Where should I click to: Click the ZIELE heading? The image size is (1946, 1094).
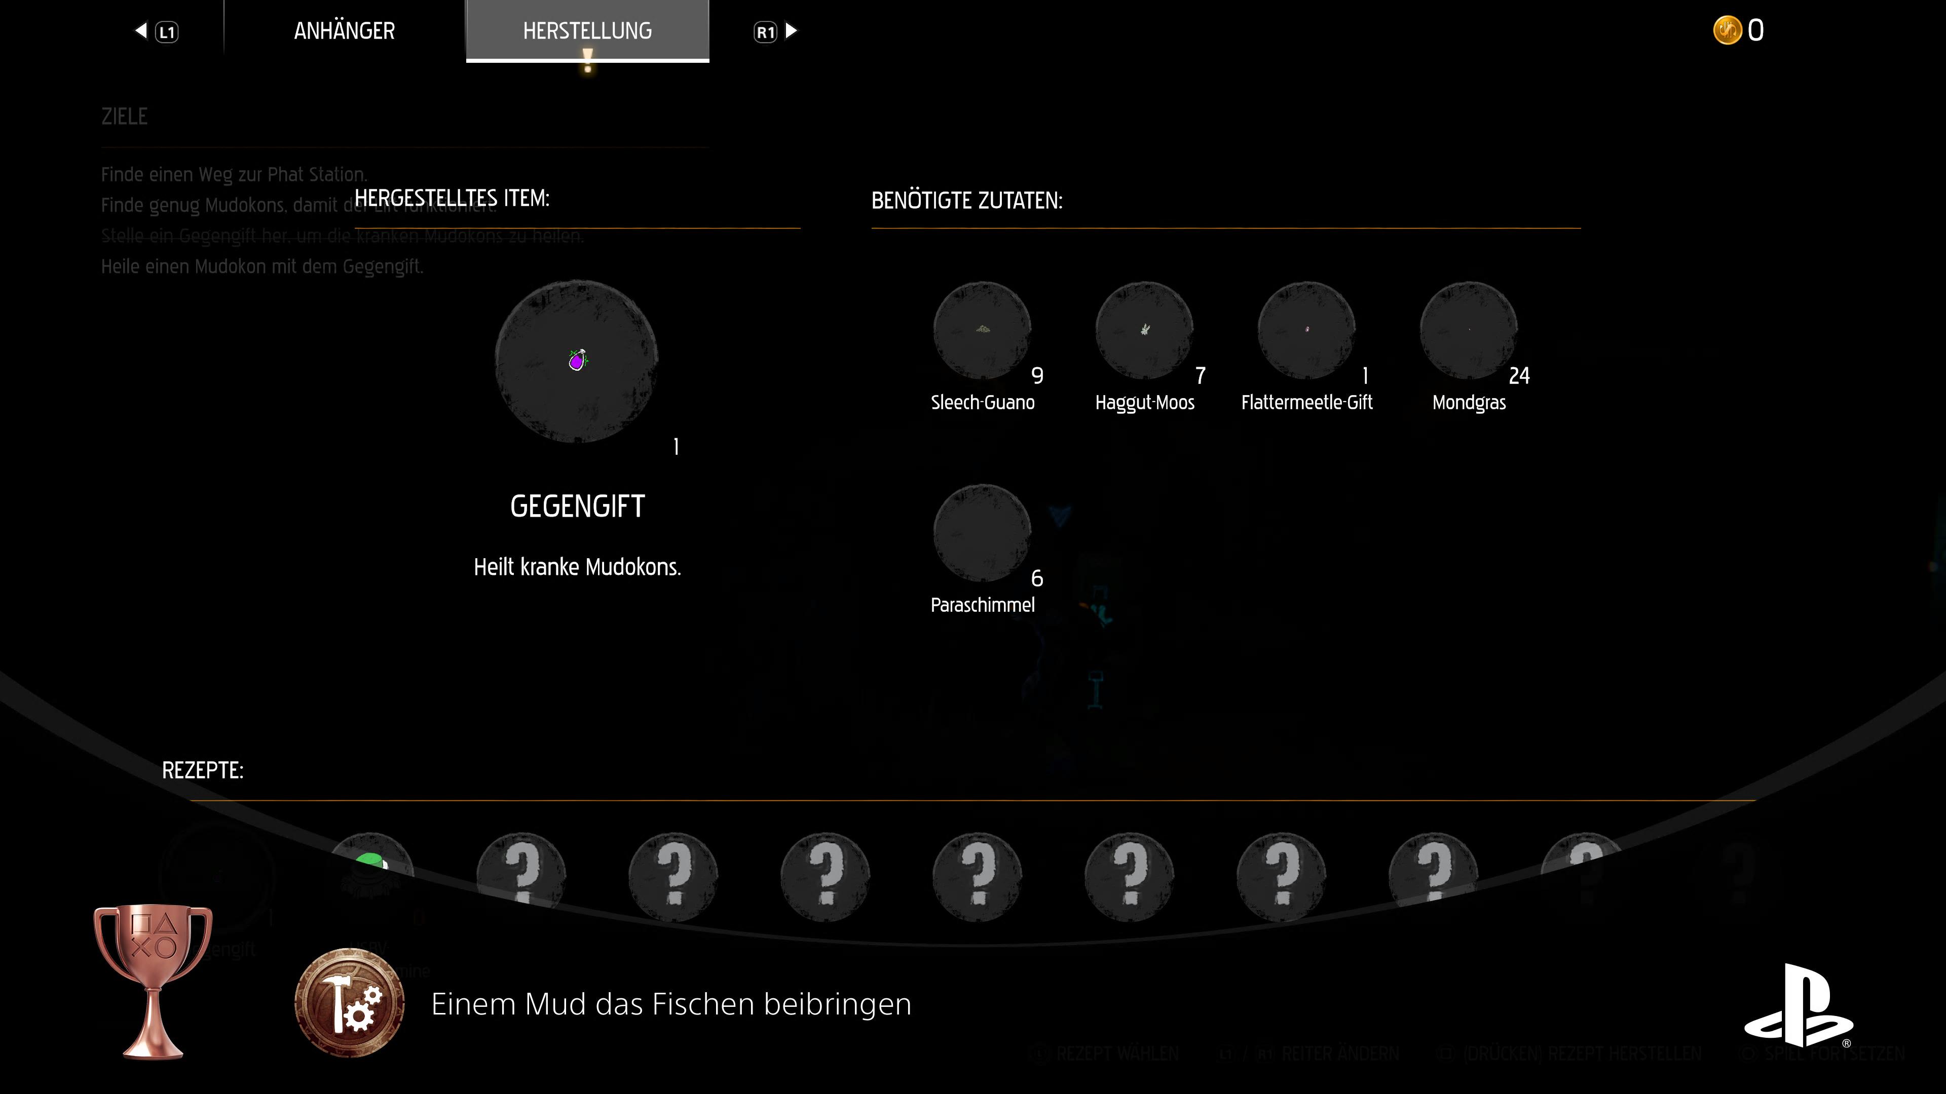(x=125, y=116)
